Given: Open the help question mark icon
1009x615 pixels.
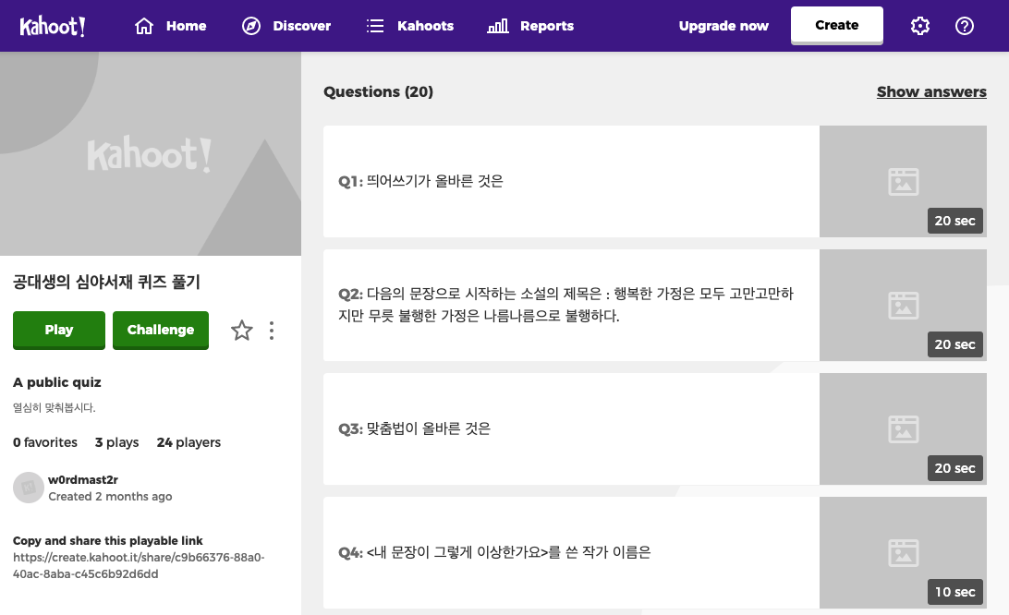Looking at the screenshot, I should coord(965,26).
